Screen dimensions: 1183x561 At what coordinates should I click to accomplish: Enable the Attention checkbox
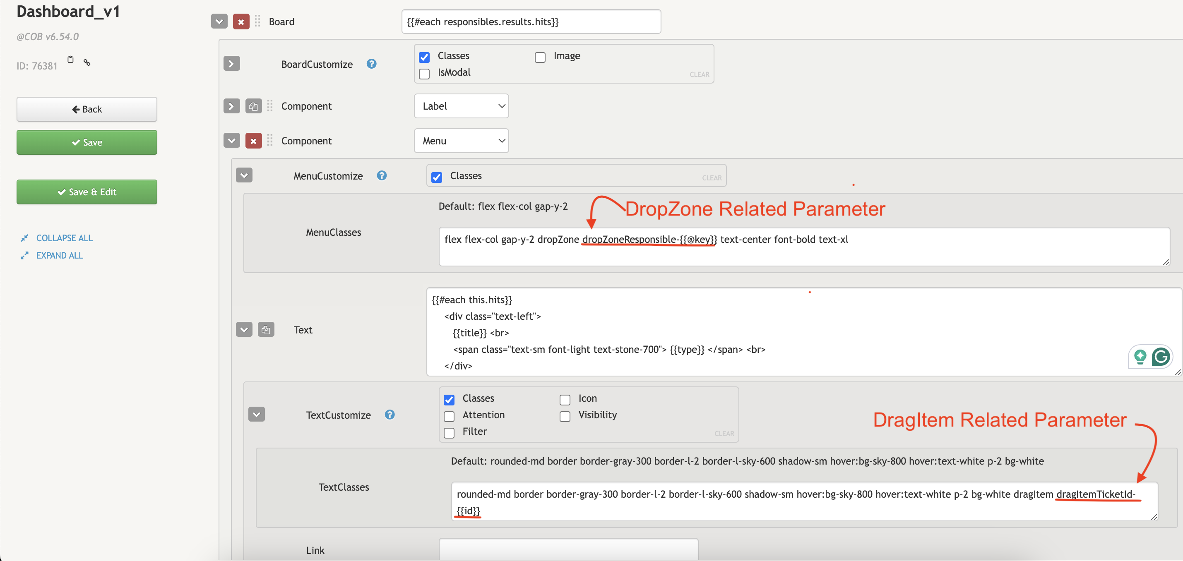(449, 416)
